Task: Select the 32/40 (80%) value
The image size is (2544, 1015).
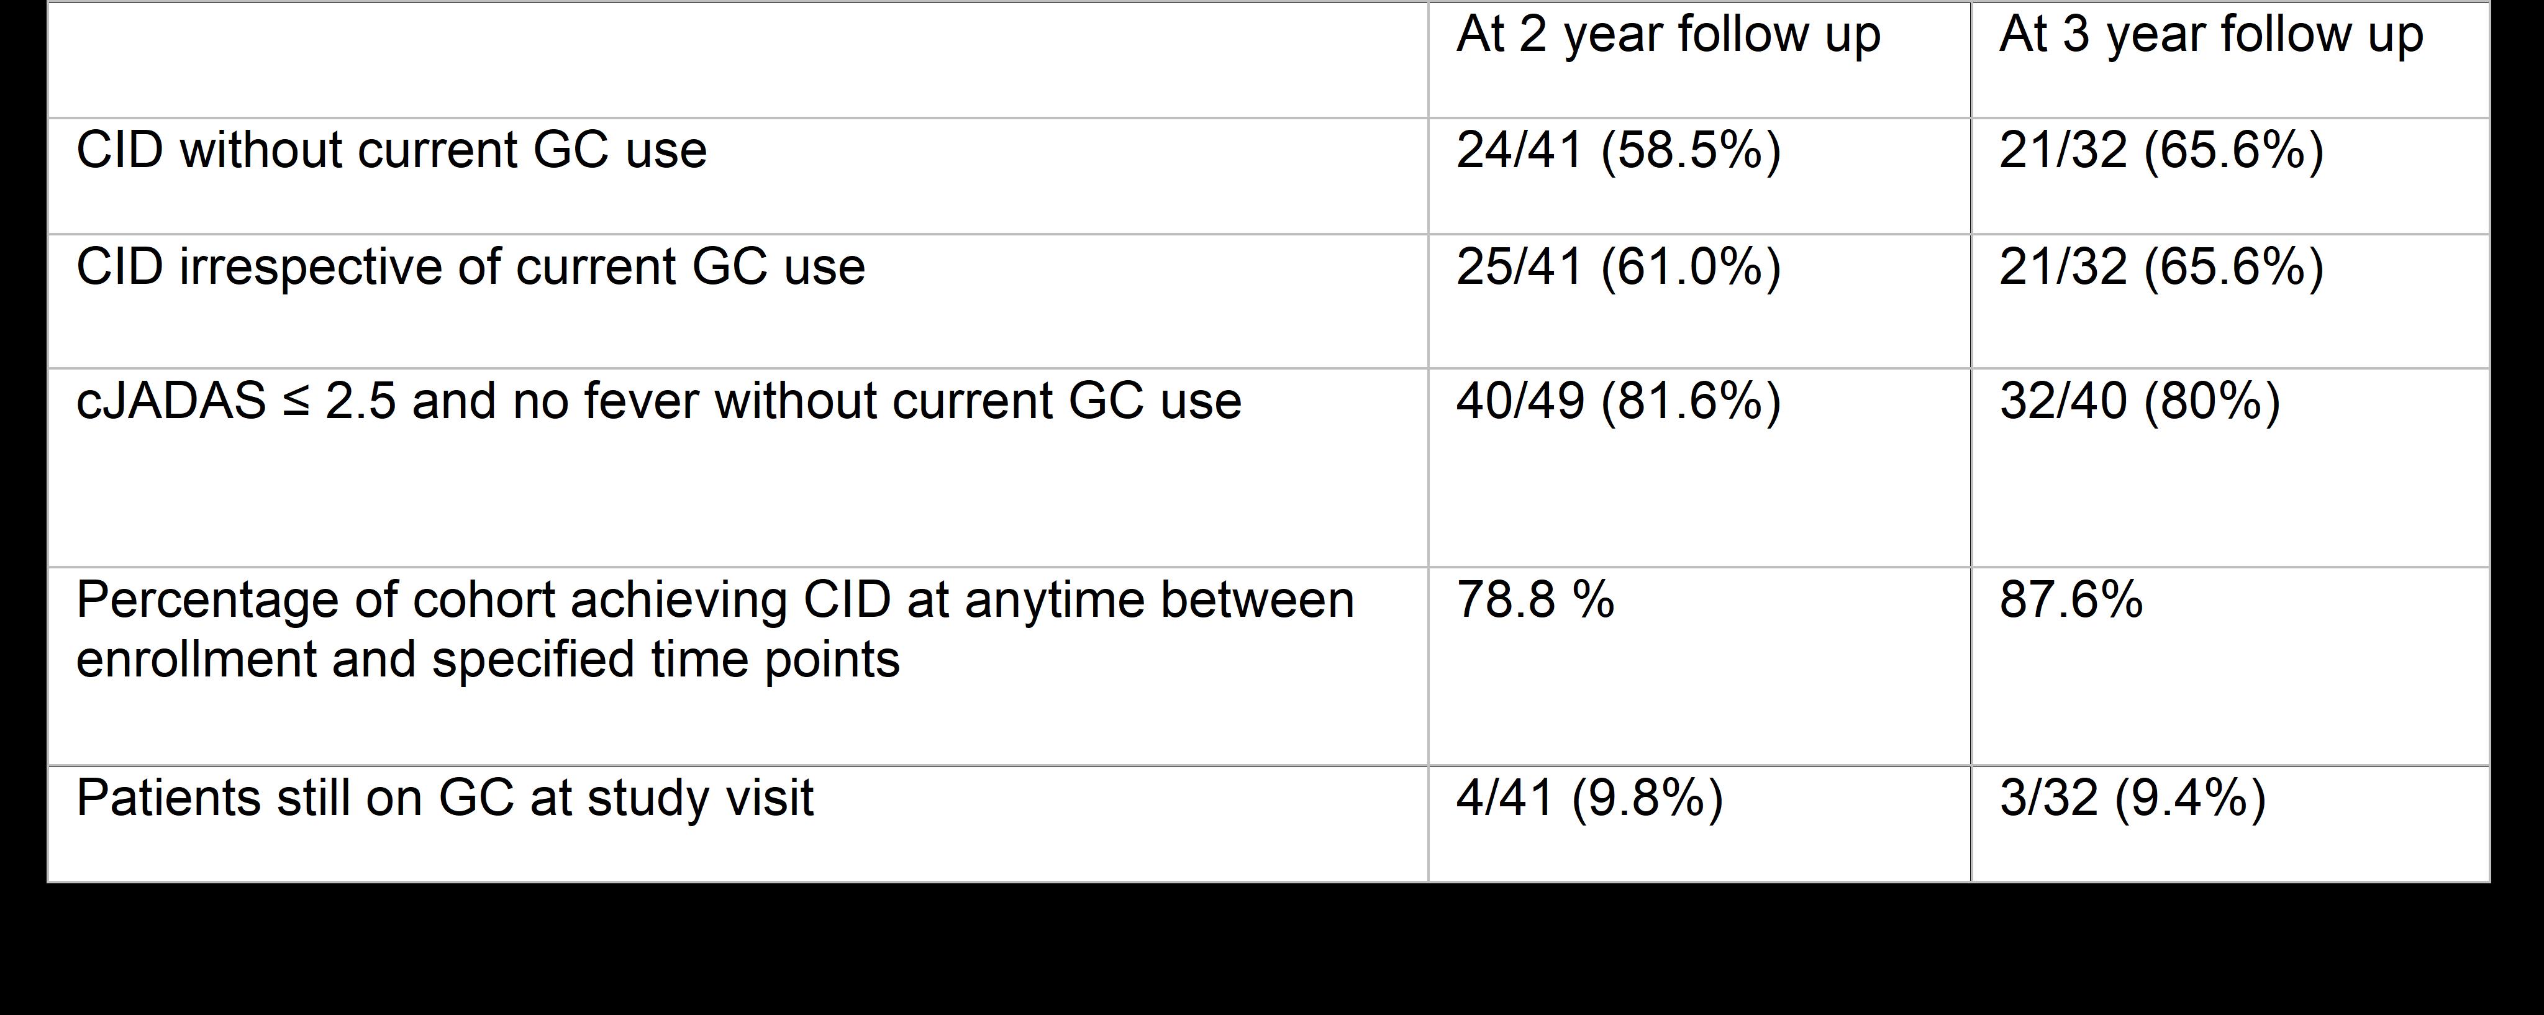Action: (2139, 402)
